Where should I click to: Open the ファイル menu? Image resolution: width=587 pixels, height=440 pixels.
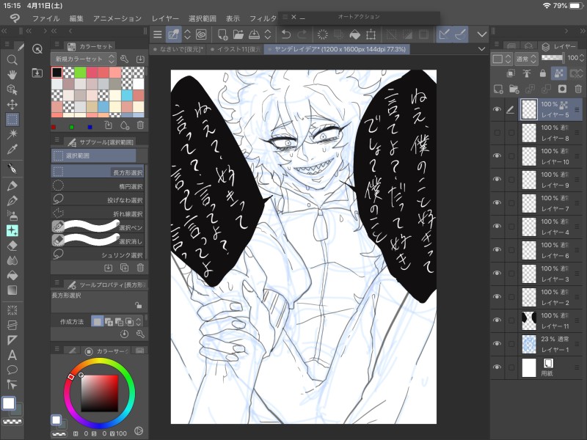45,18
